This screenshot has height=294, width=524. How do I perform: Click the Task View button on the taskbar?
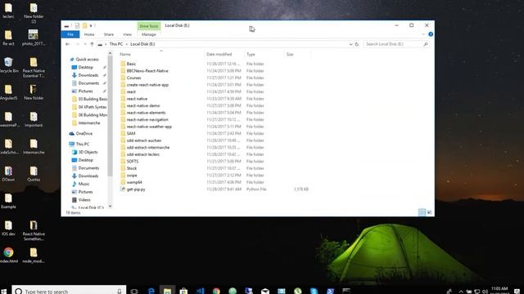(x=134, y=291)
